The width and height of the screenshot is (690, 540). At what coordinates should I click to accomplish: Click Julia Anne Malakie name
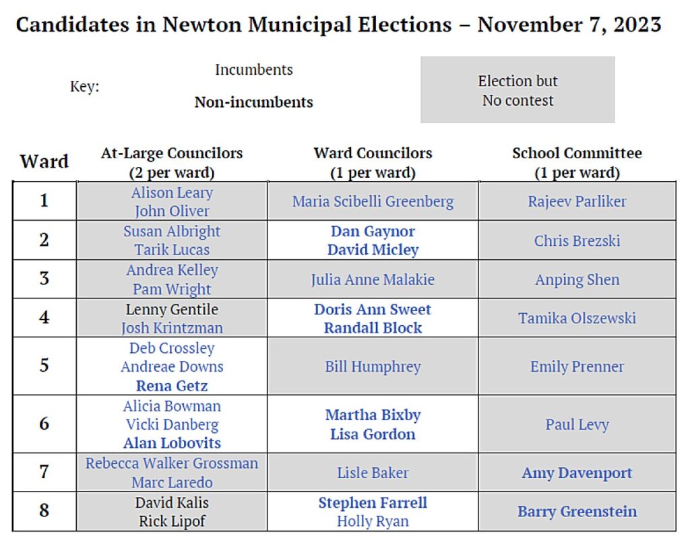pos(373,279)
